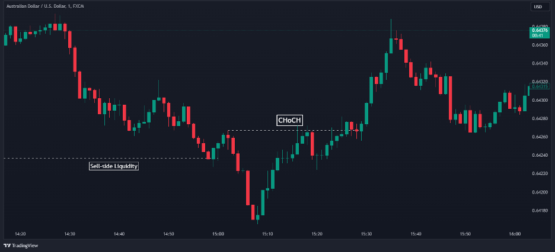Click the 0.64360 price scale label
This screenshot has height=252, width=555.
[540, 45]
